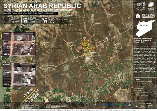Image resolution: width=157 pixels, height=111 pixels.
Task: Click the TÜRKIYE border label
Action: click(28, 93)
